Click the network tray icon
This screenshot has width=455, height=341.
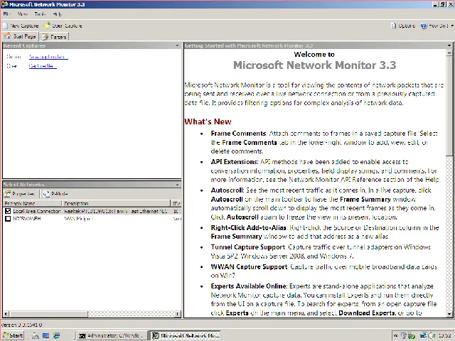pos(424,335)
